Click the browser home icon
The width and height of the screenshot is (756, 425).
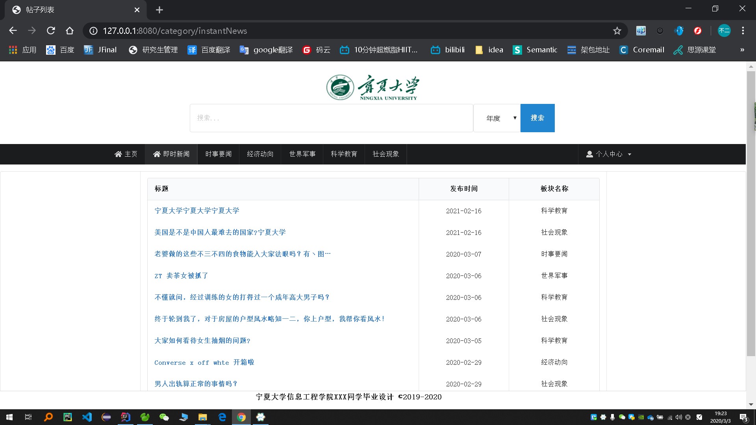[x=70, y=31]
